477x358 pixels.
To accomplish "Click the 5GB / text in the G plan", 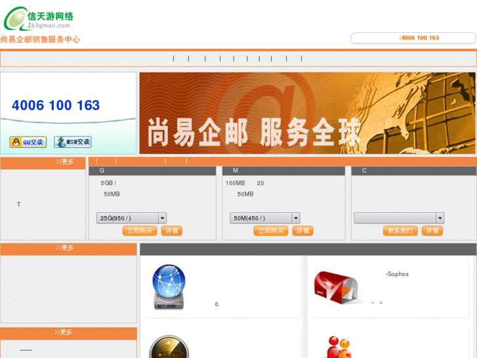I will [108, 183].
